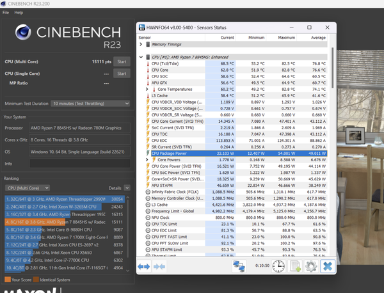
Task: Click the expand-layout arrows icon in HWiNFO toolbar
Action: click(144, 267)
